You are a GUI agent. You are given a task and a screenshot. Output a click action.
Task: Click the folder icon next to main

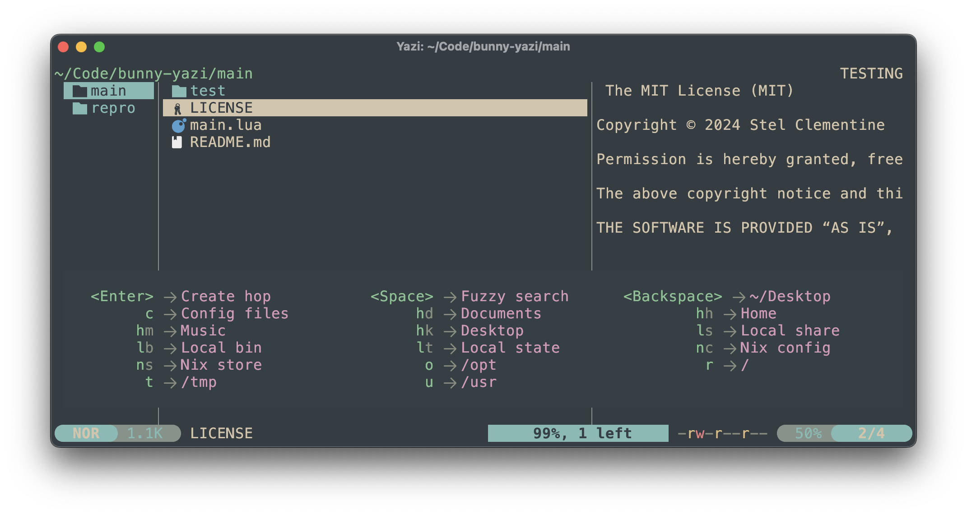pos(80,91)
